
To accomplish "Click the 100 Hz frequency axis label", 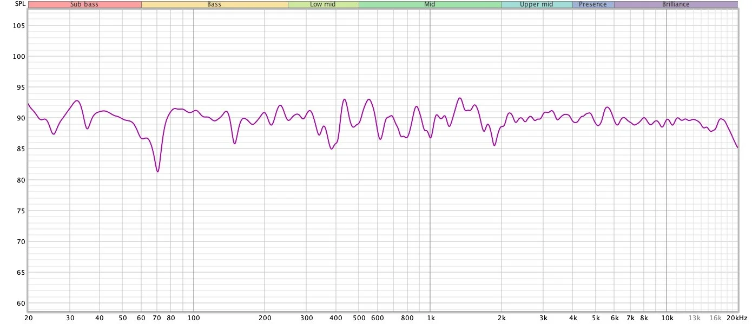I will [x=194, y=318].
